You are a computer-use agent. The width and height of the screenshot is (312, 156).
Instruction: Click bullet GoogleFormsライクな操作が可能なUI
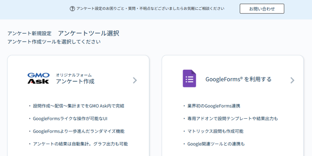(70, 119)
